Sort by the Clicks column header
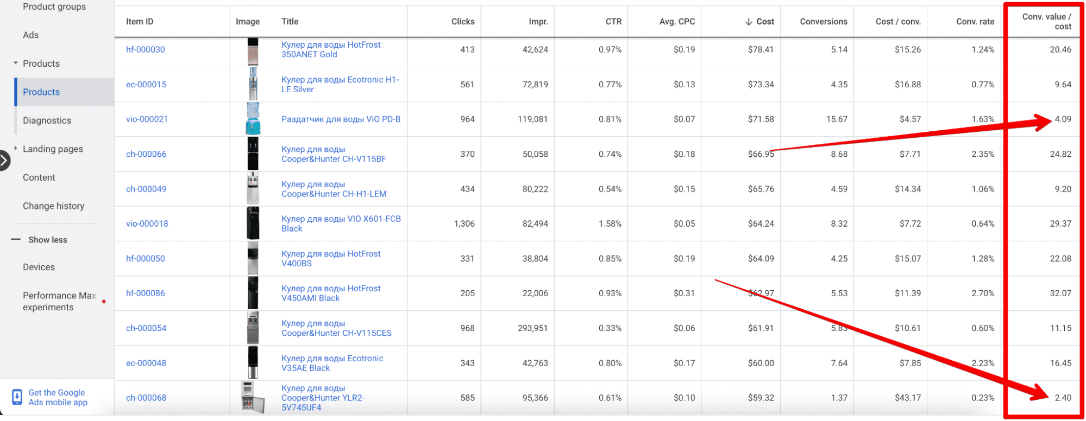The image size is (1086, 421). [x=462, y=22]
